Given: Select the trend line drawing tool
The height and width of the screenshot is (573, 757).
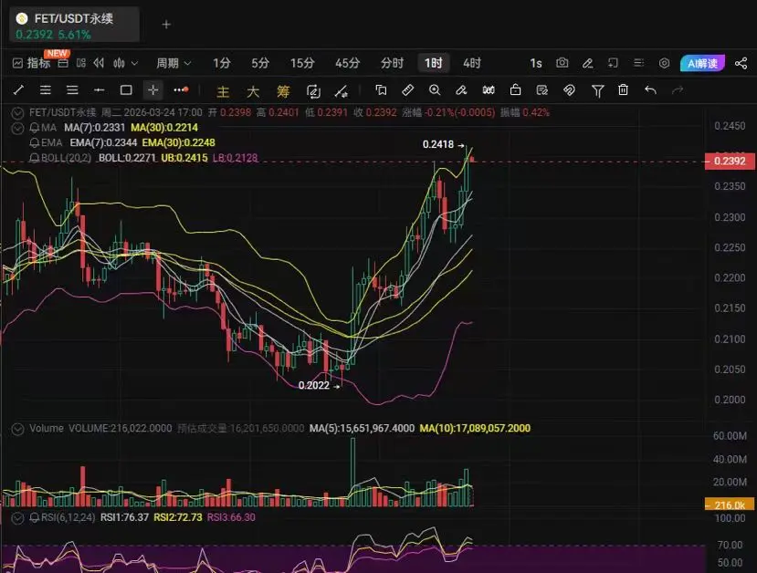Looking at the screenshot, I should [x=19, y=89].
